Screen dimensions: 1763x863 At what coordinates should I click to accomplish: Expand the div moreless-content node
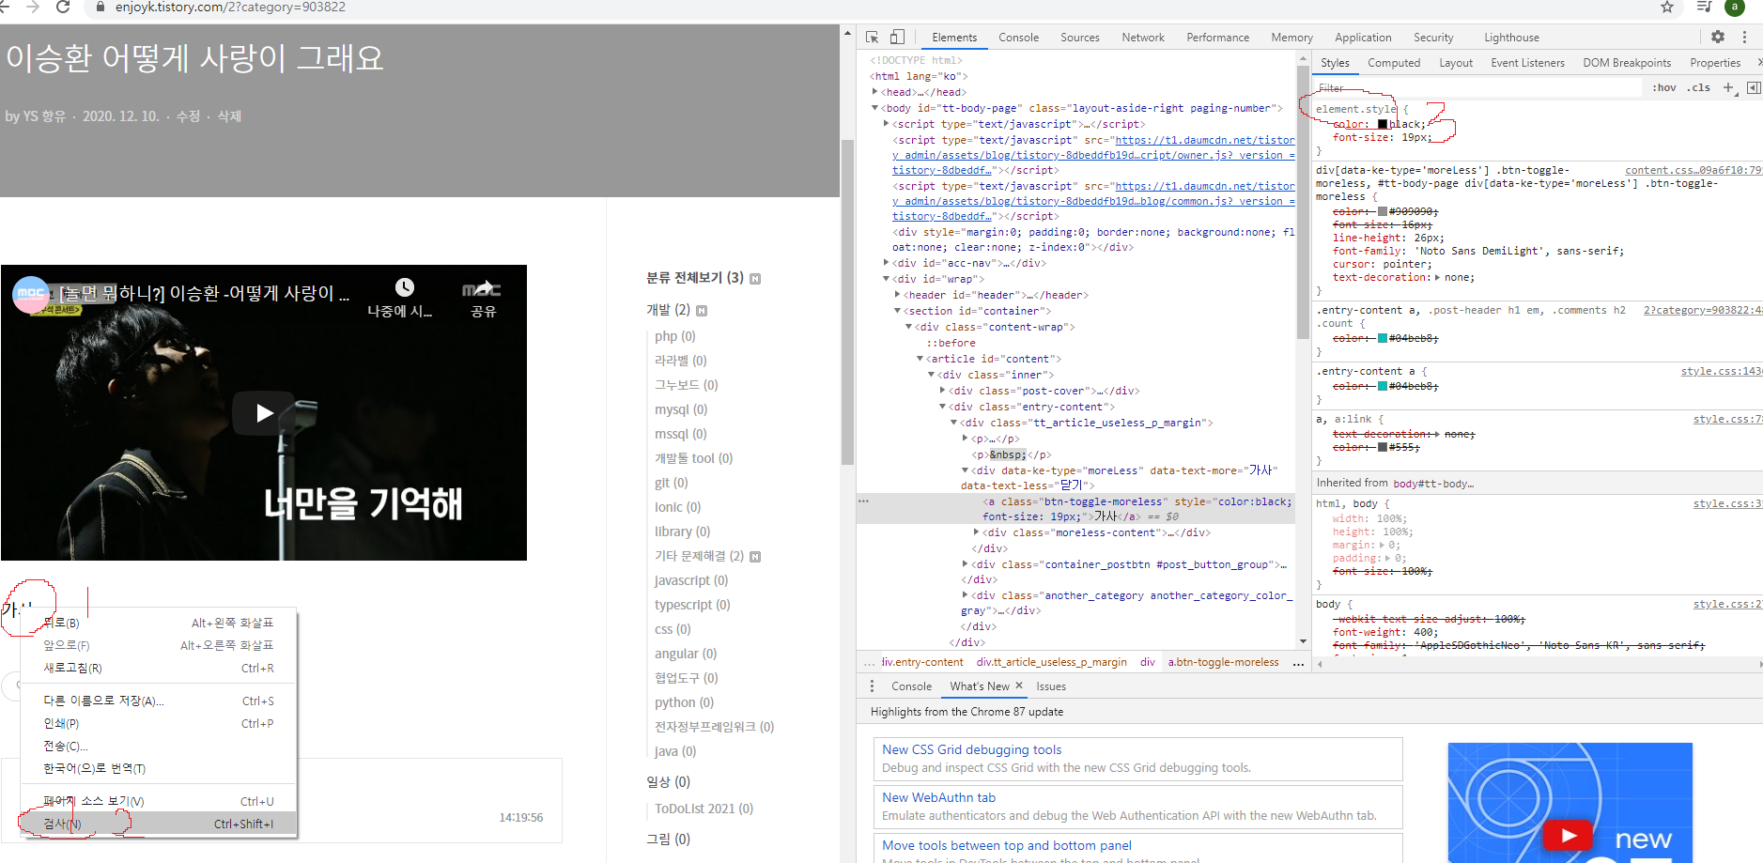[x=976, y=532]
